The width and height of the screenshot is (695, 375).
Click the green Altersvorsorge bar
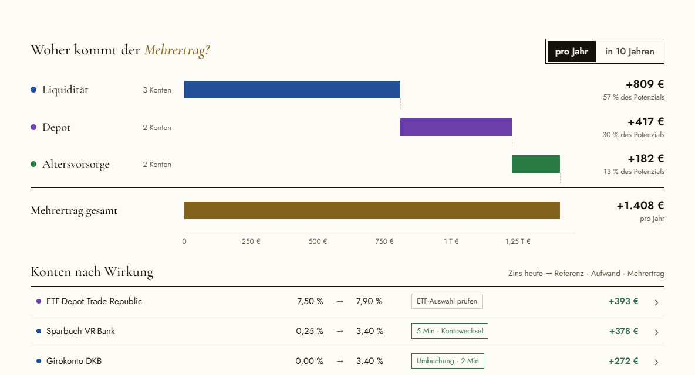pyautogui.click(x=536, y=164)
